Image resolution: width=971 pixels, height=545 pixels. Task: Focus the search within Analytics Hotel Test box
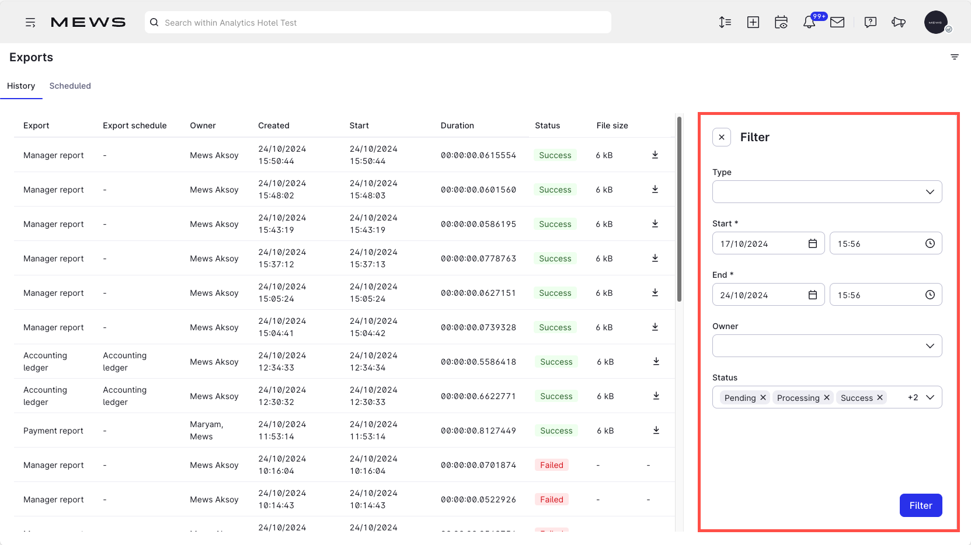[378, 22]
